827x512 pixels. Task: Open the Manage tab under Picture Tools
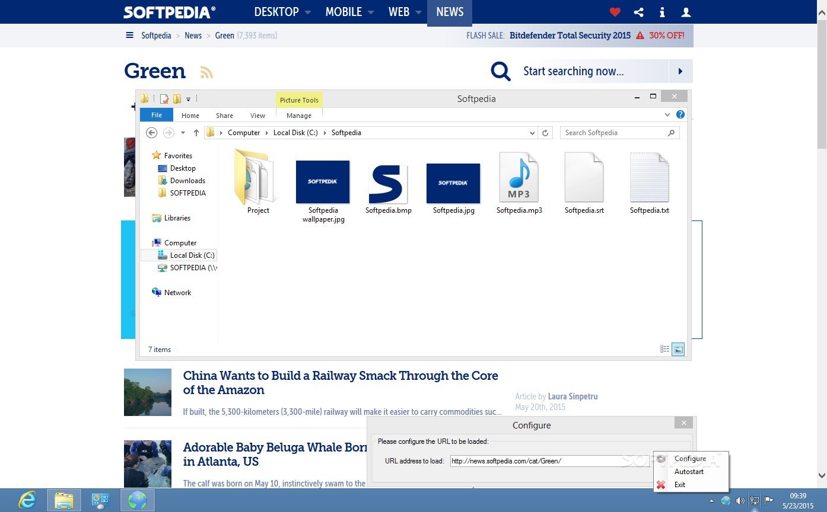299,116
